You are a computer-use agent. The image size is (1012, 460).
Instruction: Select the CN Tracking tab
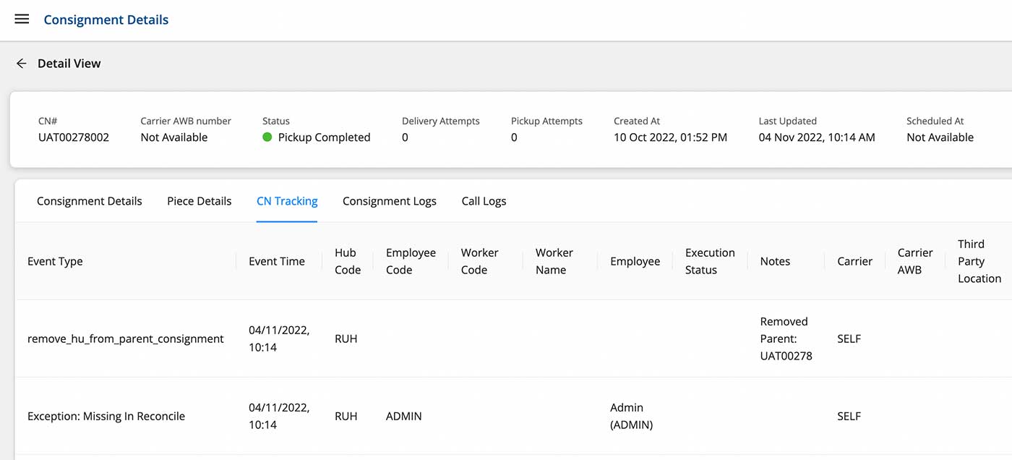pyautogui.click(x=287, y=201)
